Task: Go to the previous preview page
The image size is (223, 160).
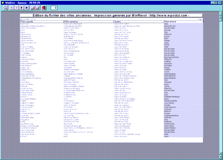Action: [x=17, y=8]
